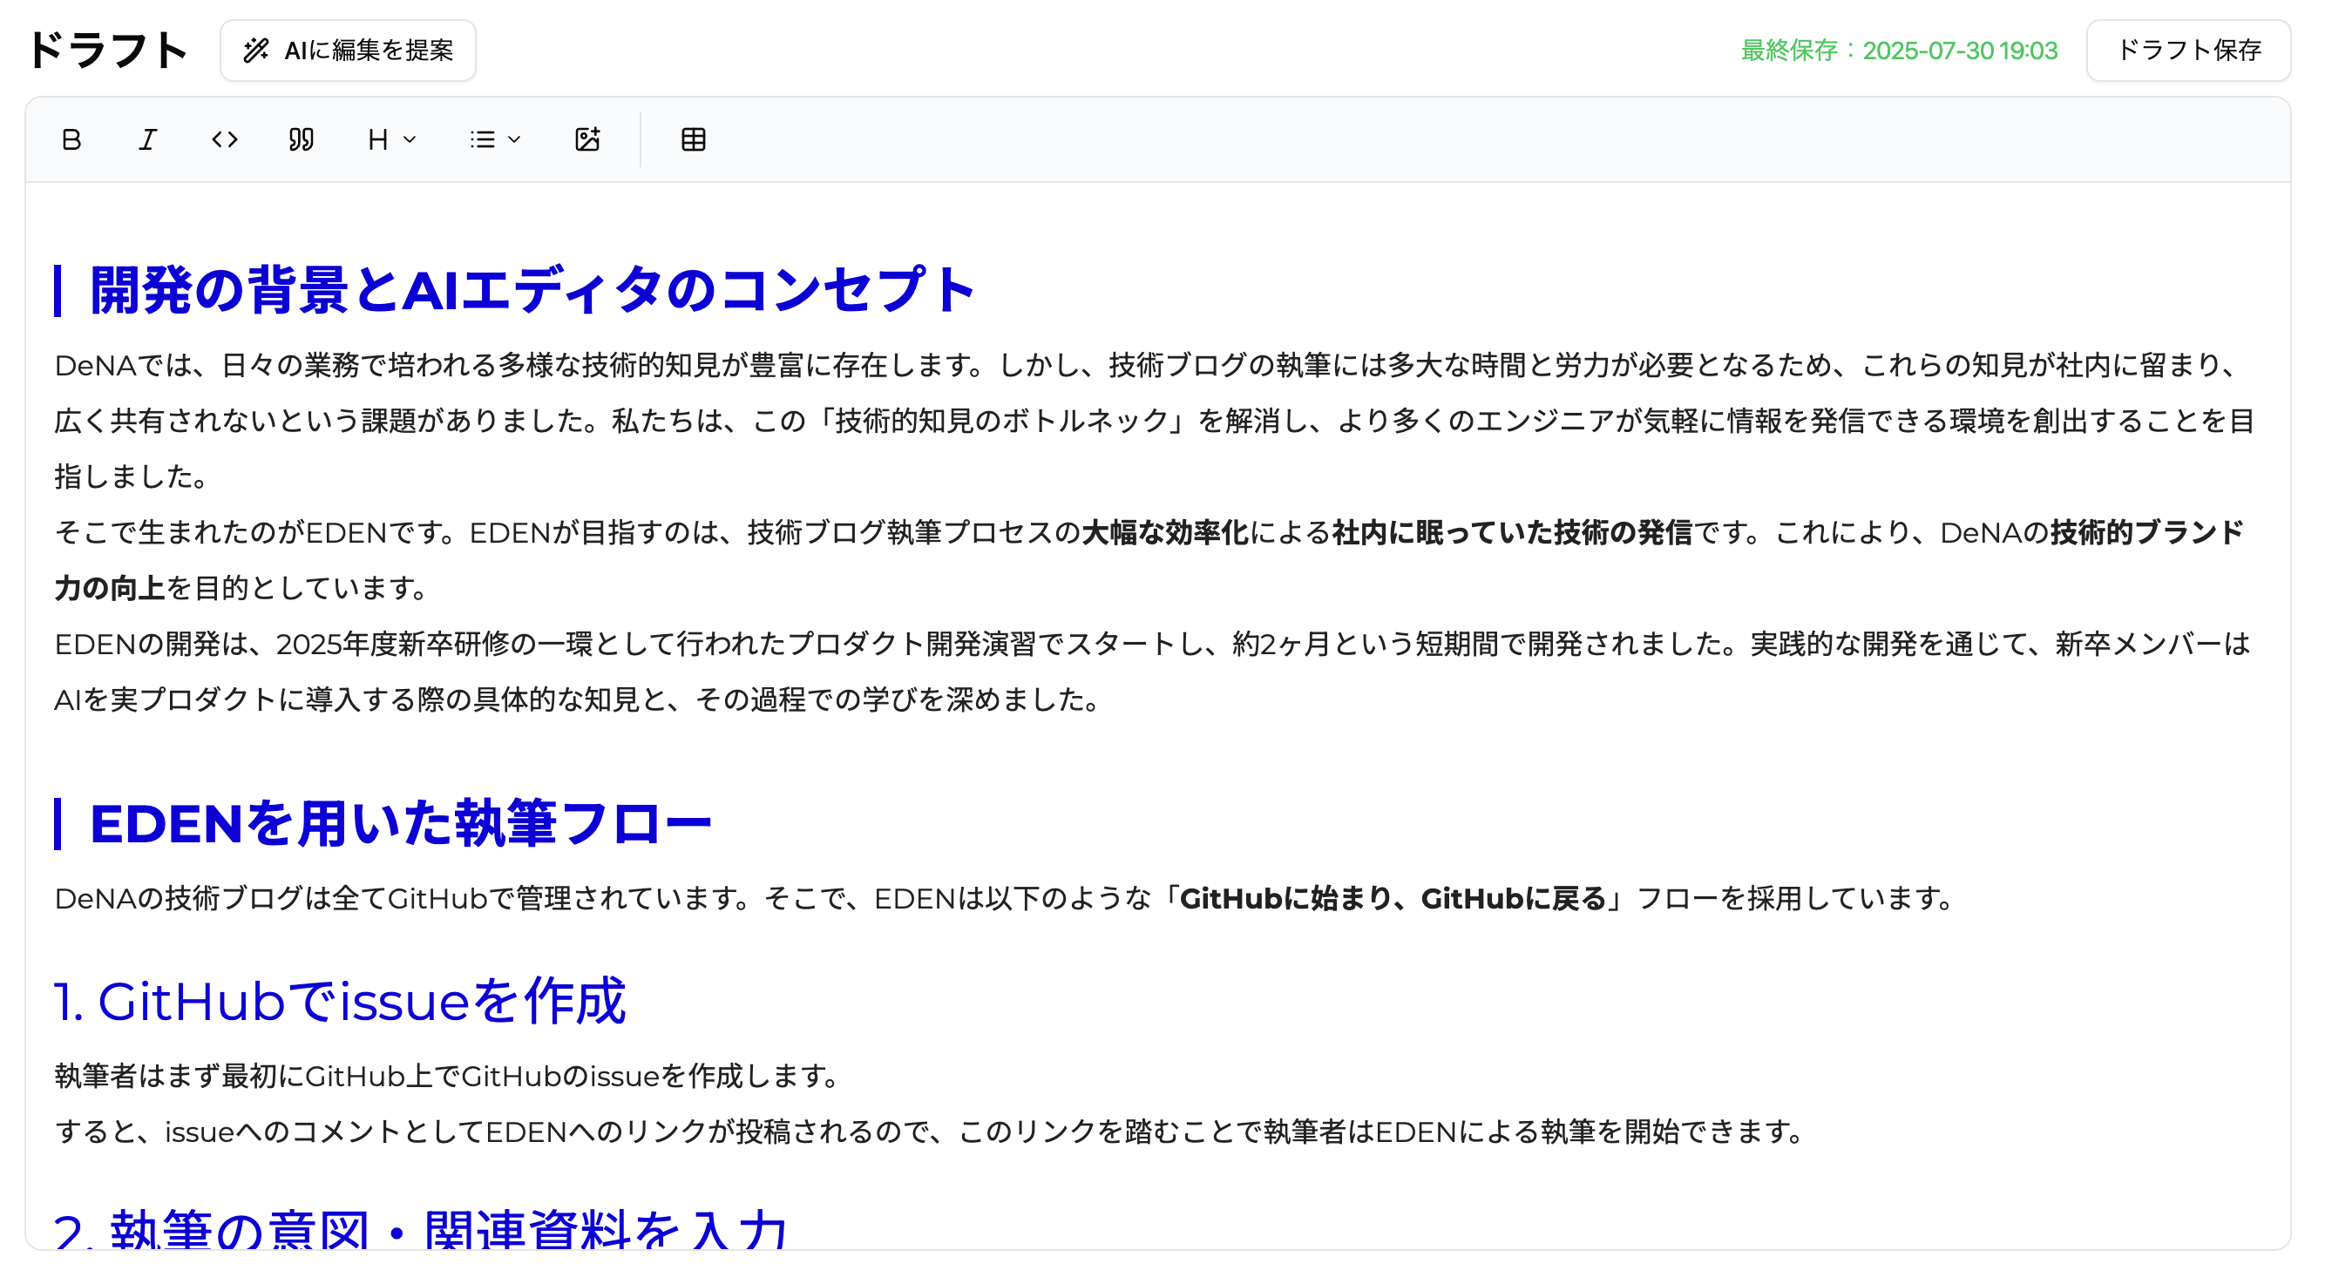Viewport: 2332px width, 1277px height.
Task: Click the H heading icon
Action: (x=378, y=139)
